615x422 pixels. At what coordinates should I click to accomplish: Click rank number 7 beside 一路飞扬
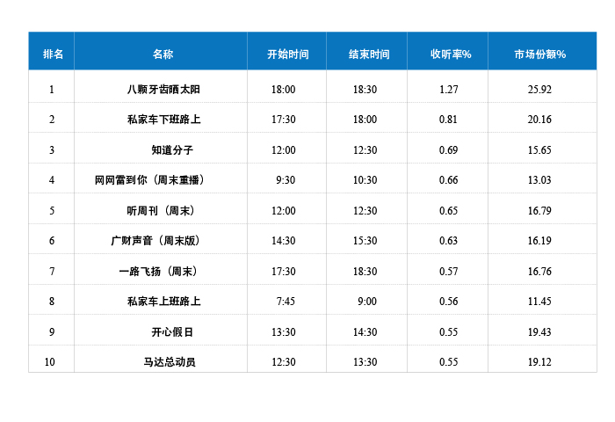[52, 271]
